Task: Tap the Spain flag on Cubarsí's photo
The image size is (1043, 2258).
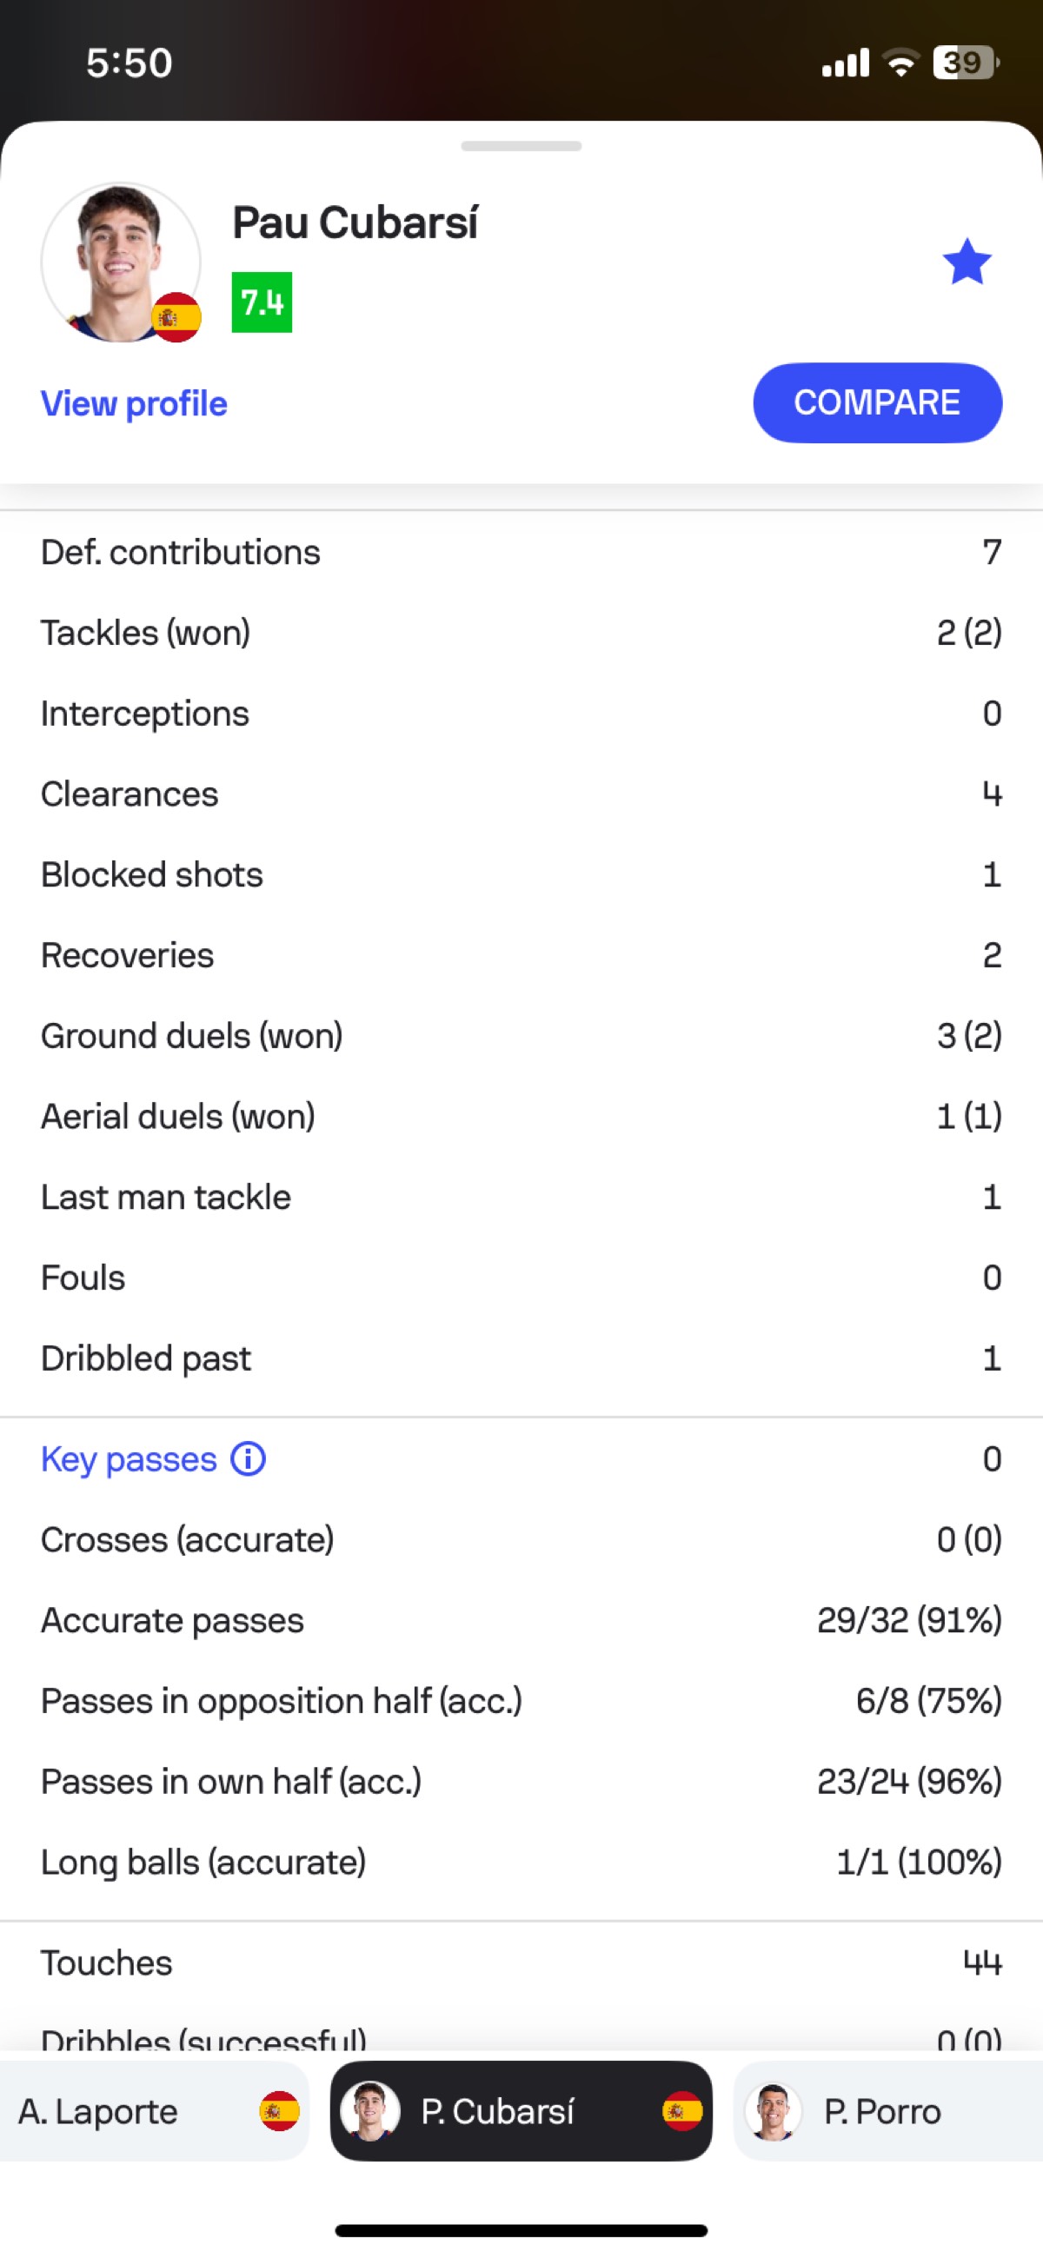Action: pyautogui.click(x=177, y=317)
